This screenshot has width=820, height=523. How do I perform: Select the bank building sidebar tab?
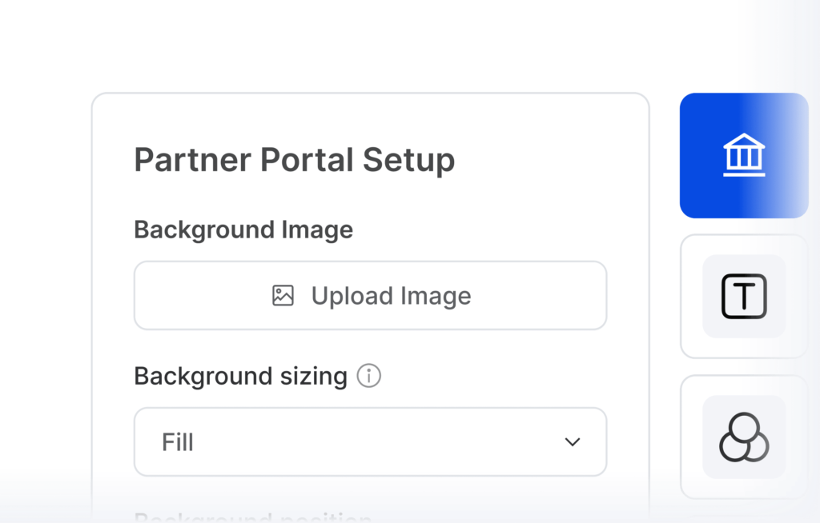(744, 155)
